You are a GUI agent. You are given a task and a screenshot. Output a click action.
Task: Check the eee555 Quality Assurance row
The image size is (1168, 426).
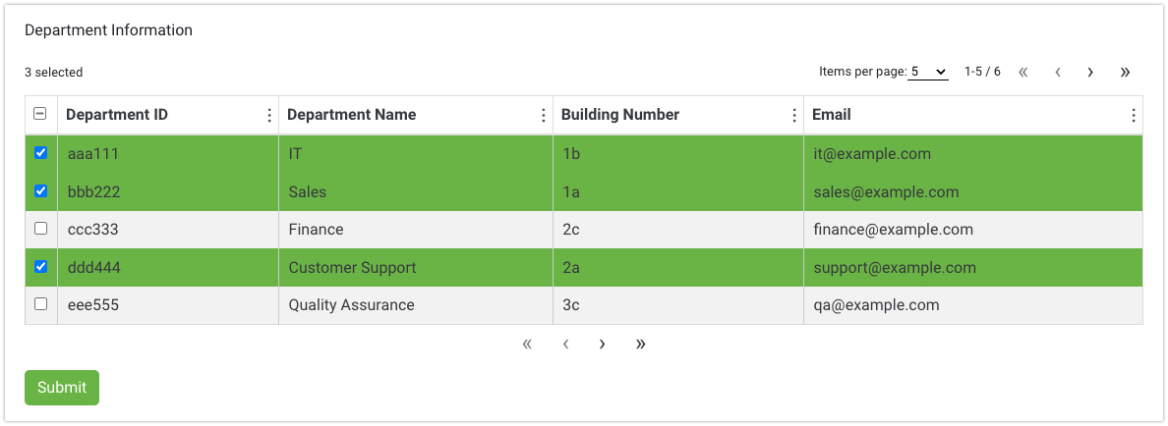40,304
